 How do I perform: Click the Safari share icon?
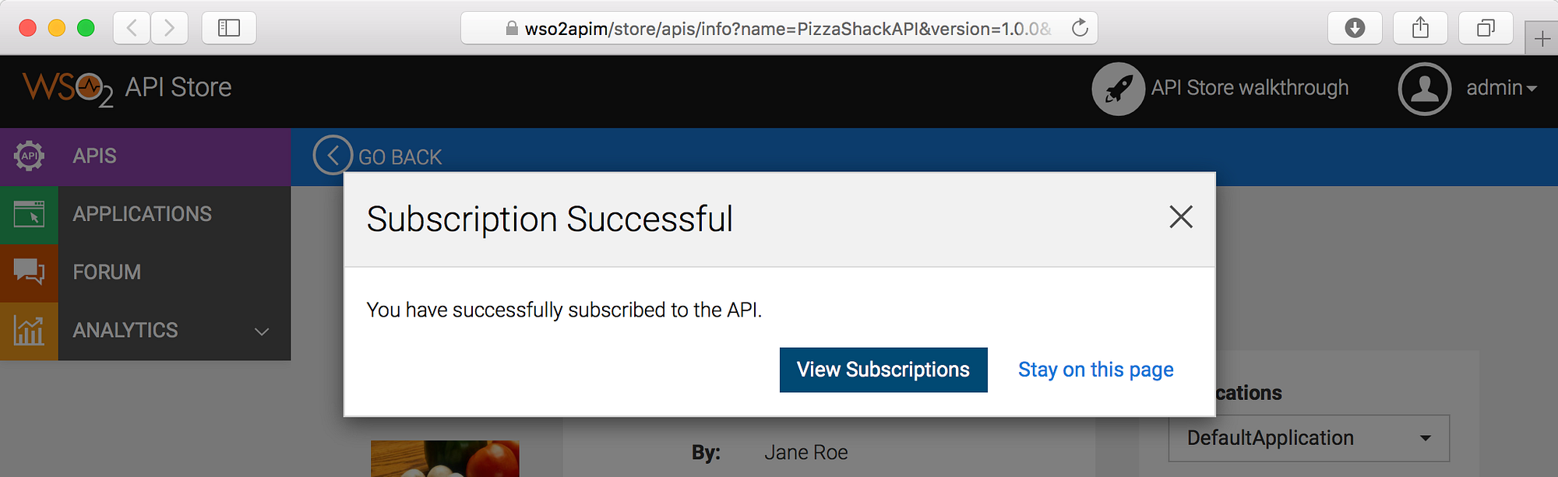tap(1420, 28)
